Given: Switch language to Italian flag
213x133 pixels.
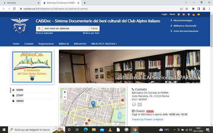Looking at the screenshot, I should (x=179, y=14).
